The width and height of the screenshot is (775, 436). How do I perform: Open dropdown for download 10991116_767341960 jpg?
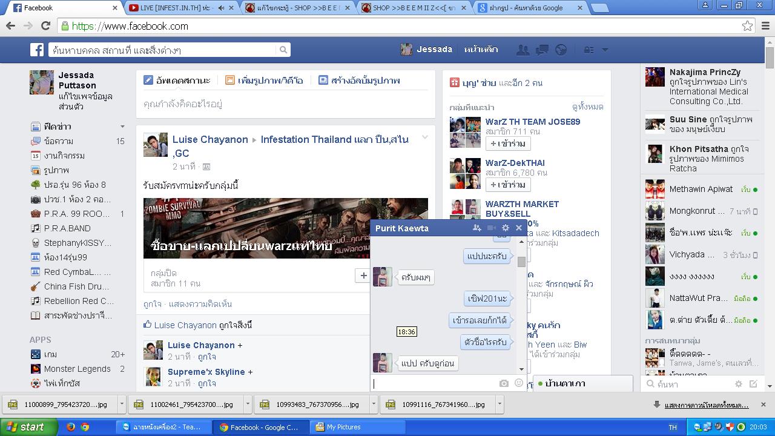[500, 404]
